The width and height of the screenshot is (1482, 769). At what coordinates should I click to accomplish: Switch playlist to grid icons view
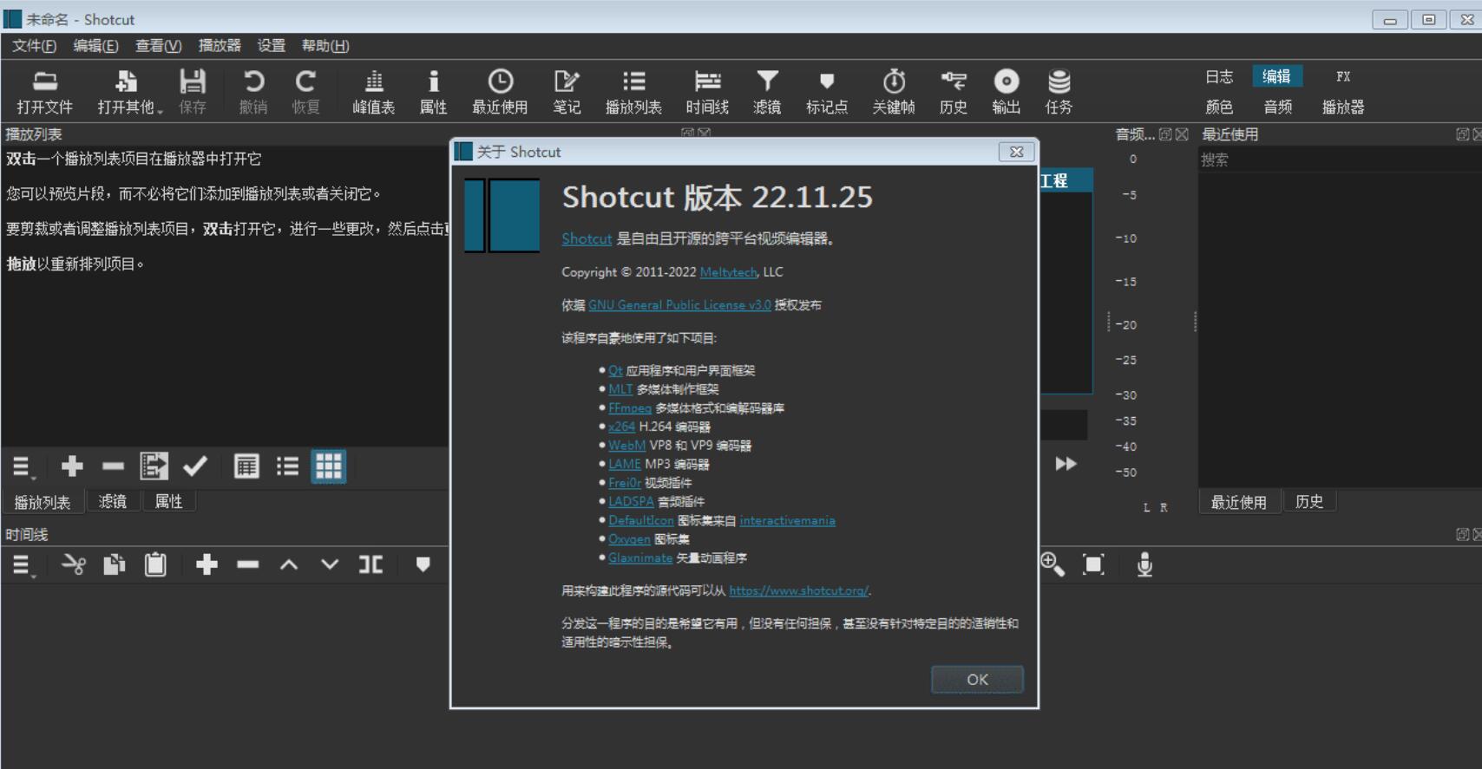(x=329, y=466)
